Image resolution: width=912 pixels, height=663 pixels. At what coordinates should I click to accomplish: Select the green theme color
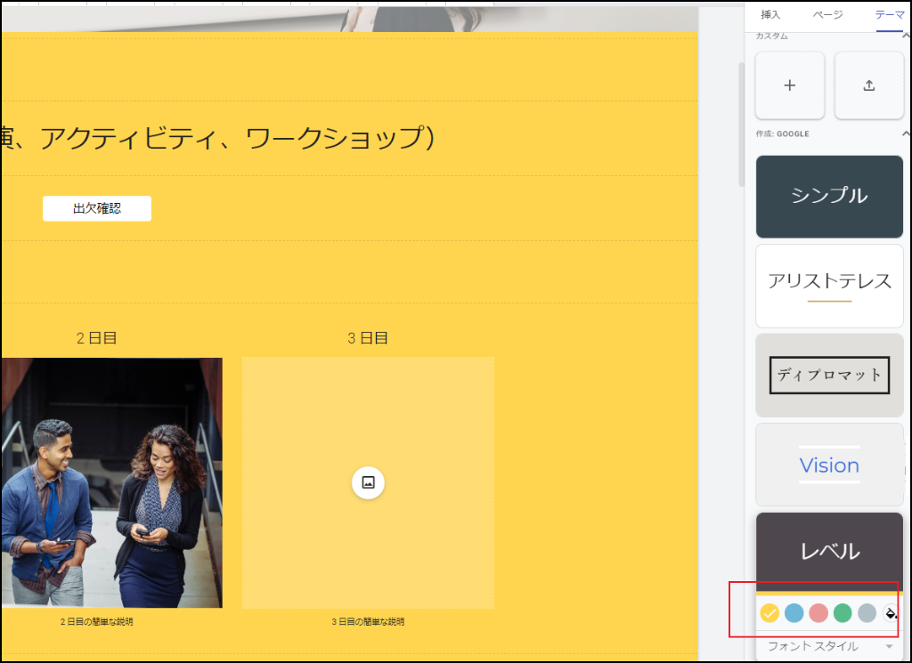843,612
